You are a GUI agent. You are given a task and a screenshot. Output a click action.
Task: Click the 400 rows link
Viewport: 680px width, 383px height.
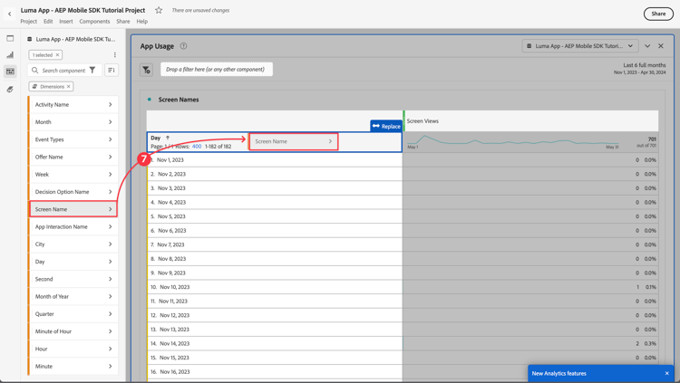[197, 147]
